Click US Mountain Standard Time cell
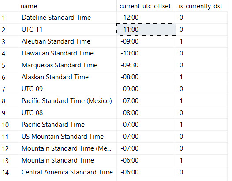The width and height of the screenshot is (232, 181). tap(67, 137)
